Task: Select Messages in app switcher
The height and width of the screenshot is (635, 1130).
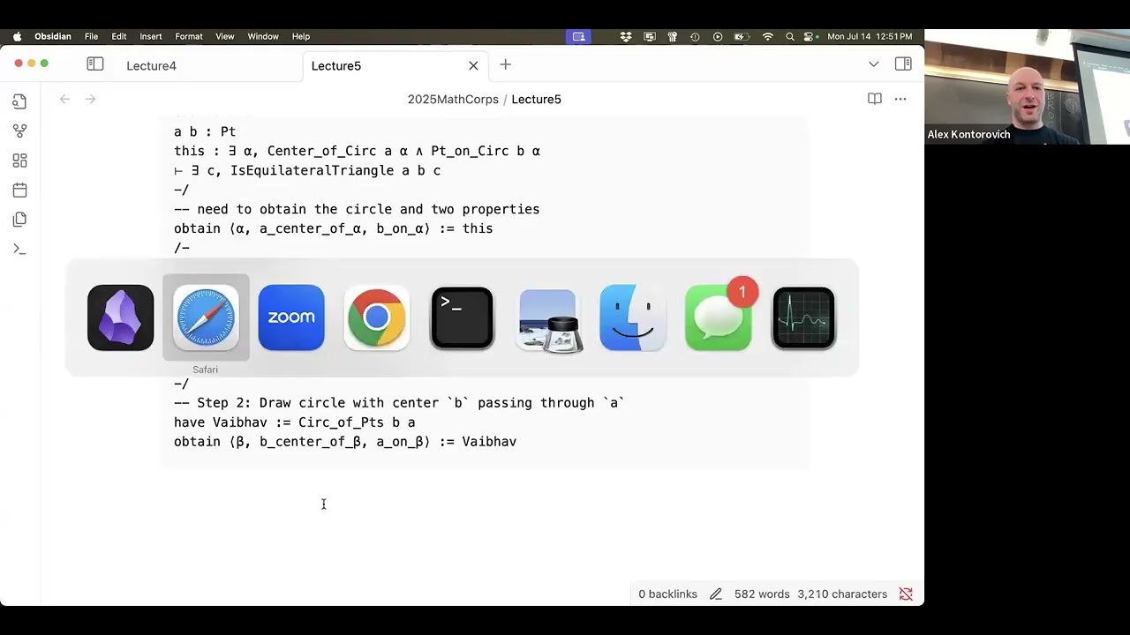Action: pos(719,317)
